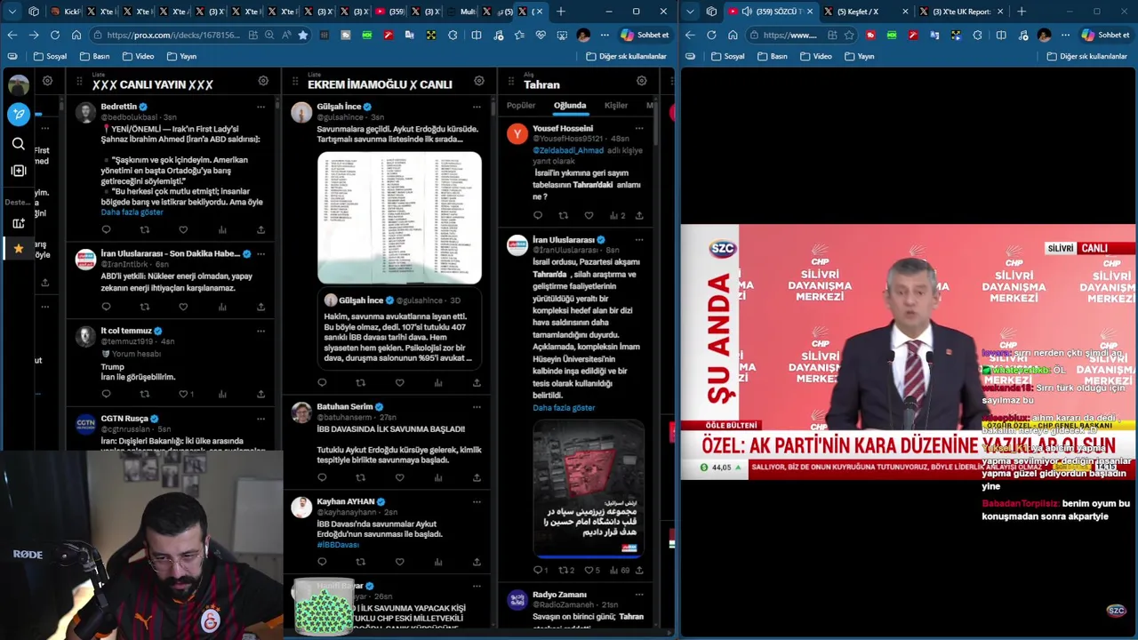This screenshot has width=1138, height=640.
Task: Open profile avatar in X Pro sidebar
Action: pyautogui.click(x=19, y=85)
